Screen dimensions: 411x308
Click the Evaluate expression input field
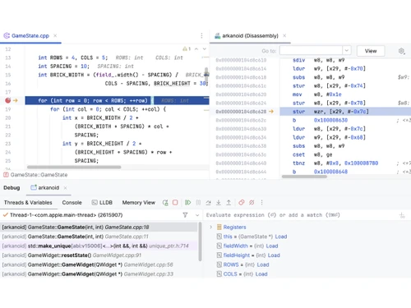tap(300, 215)
